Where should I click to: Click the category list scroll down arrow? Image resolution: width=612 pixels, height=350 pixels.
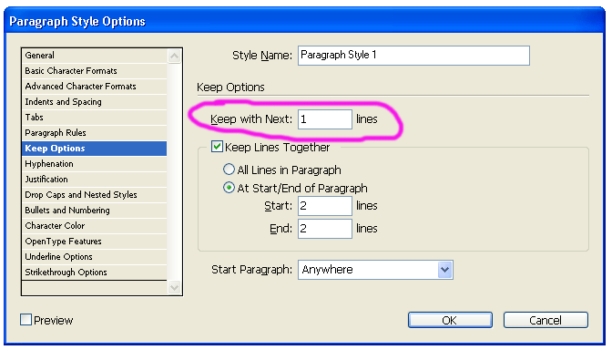click(x=175, y=288)
